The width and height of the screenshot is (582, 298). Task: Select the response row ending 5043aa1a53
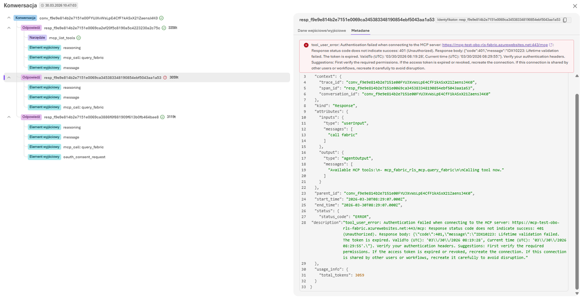(x=147, y=78)
